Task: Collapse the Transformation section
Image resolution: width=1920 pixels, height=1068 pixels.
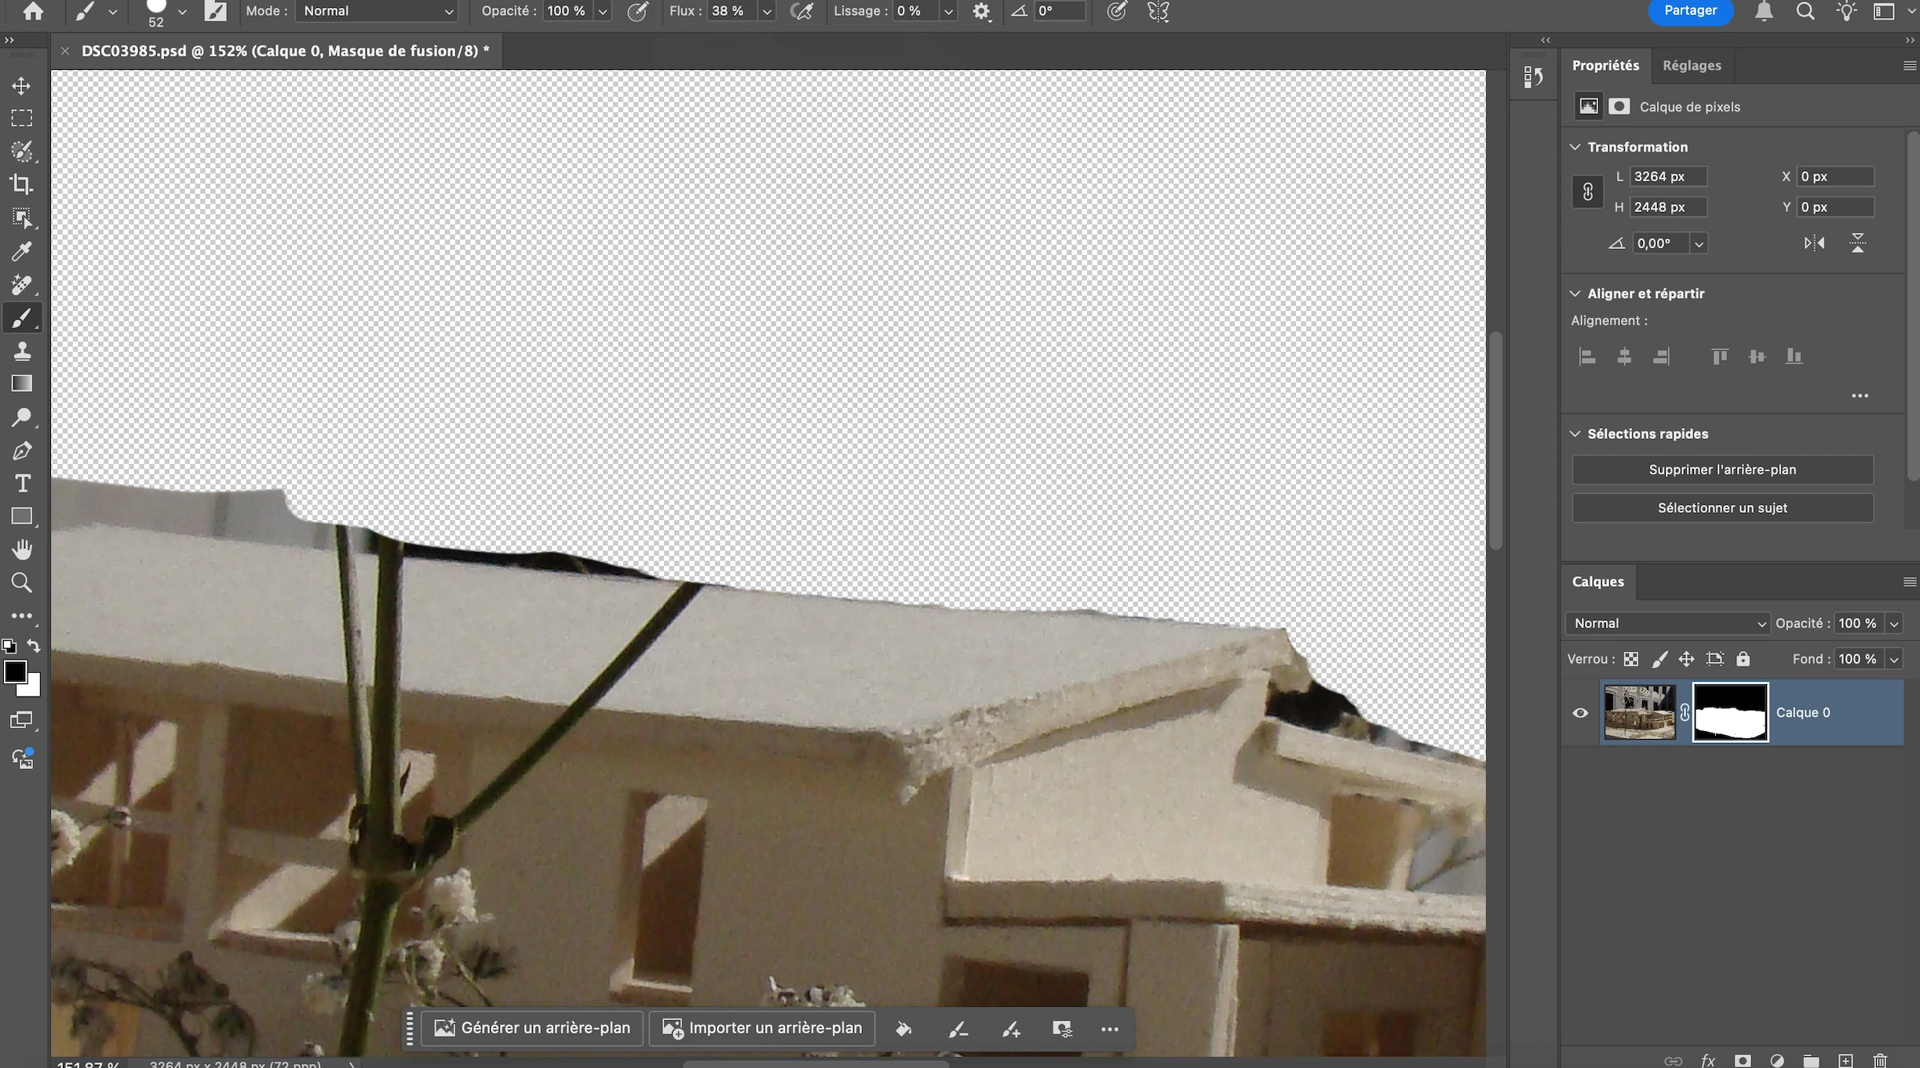Action: 1575,147
